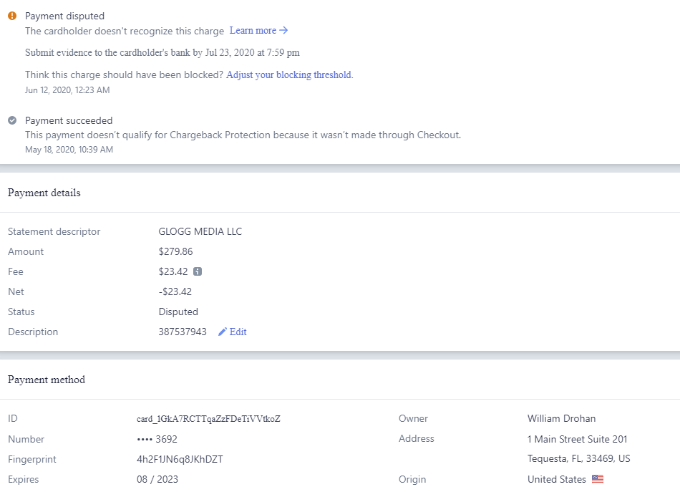Click the 1 Main Street address line

(577, 439)
